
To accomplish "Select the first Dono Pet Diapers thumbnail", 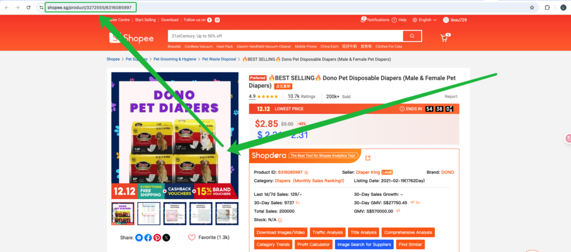I will [123, 214].
